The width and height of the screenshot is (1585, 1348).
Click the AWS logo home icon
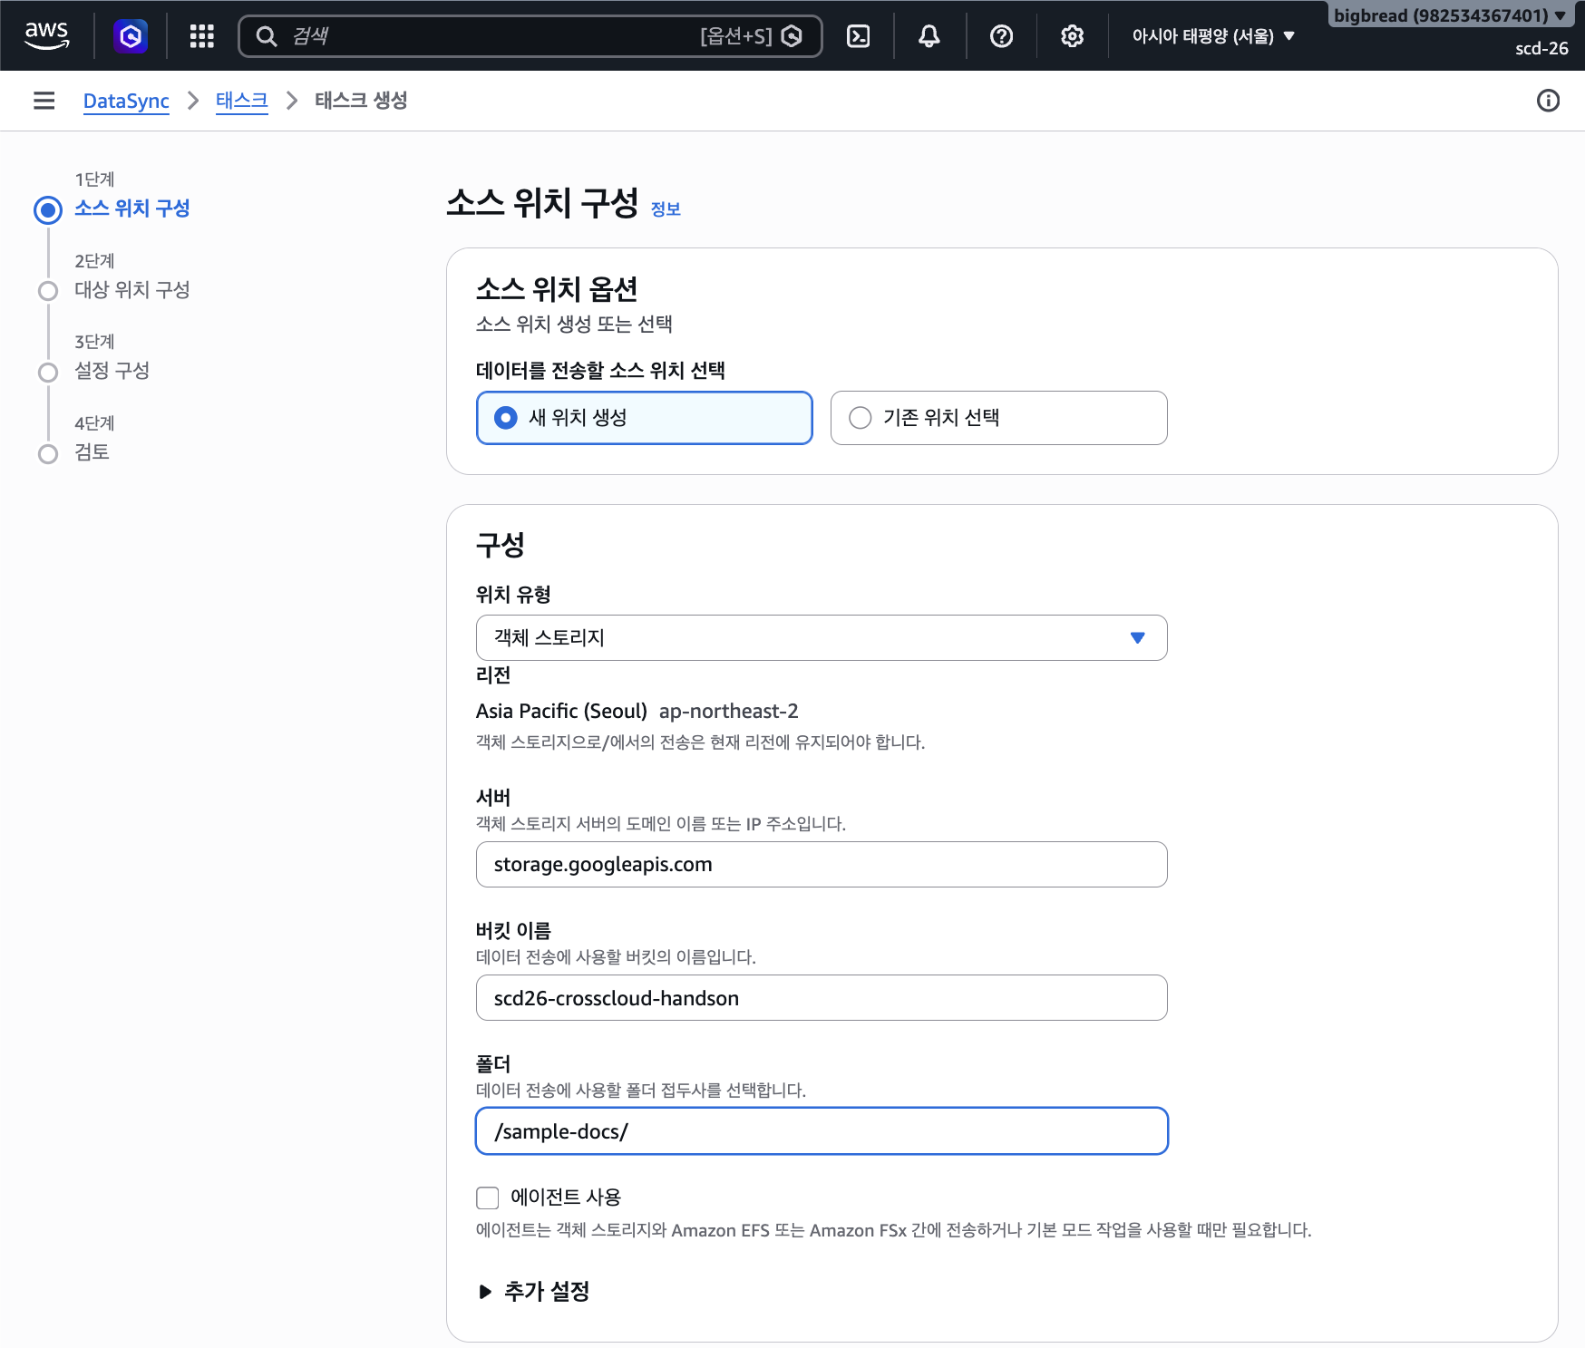coord(46,35)
